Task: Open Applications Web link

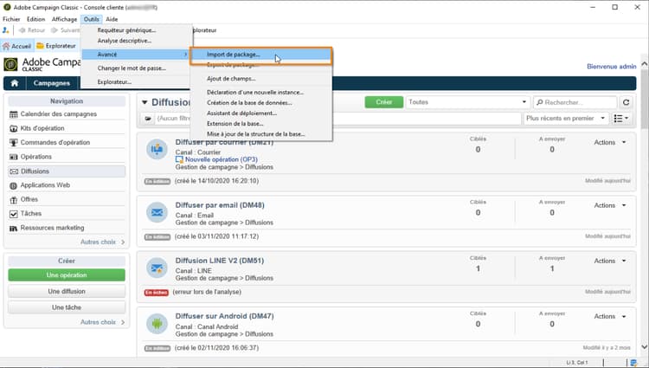Action: 45,185
